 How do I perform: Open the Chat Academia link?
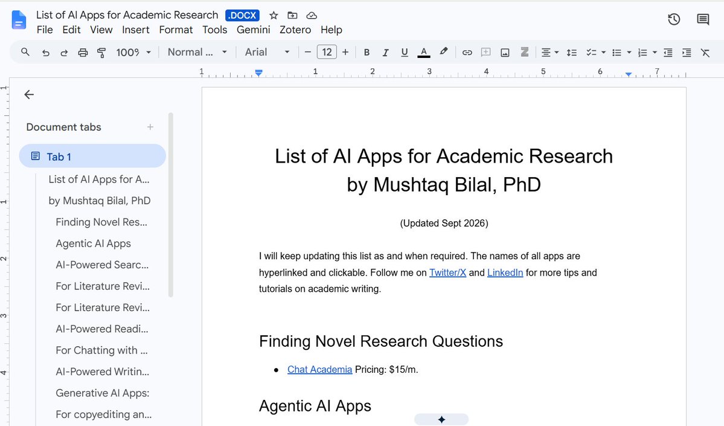click(x=319, y=370)
